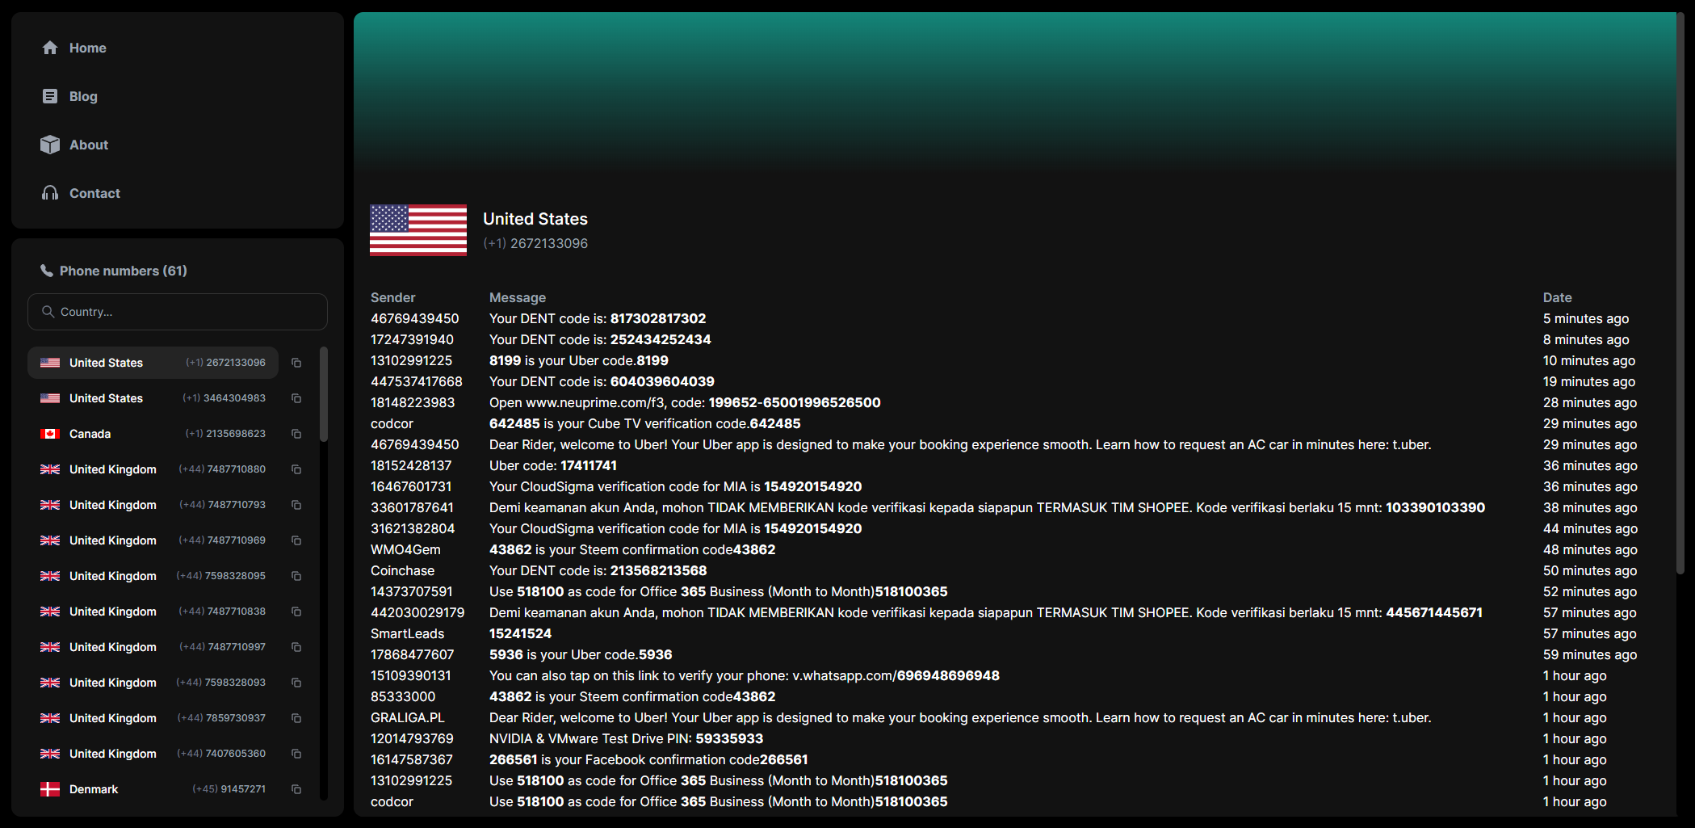Click the Contact headset icon

[50, 193]
